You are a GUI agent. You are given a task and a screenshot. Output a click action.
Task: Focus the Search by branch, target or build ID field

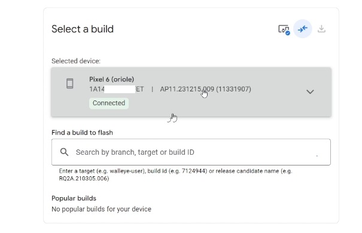point(191,152)
